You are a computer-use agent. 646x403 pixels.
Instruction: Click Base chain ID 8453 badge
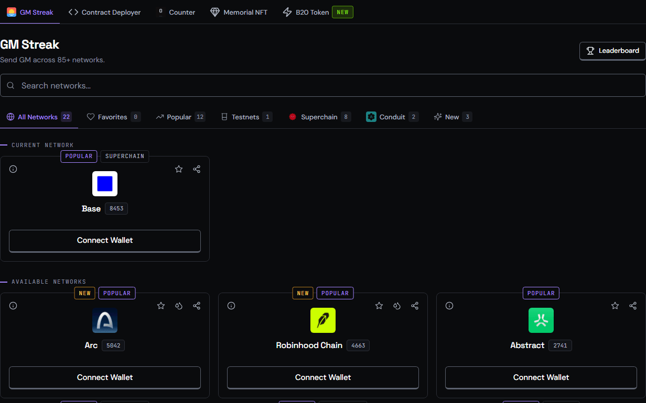[x=116, y=208]
